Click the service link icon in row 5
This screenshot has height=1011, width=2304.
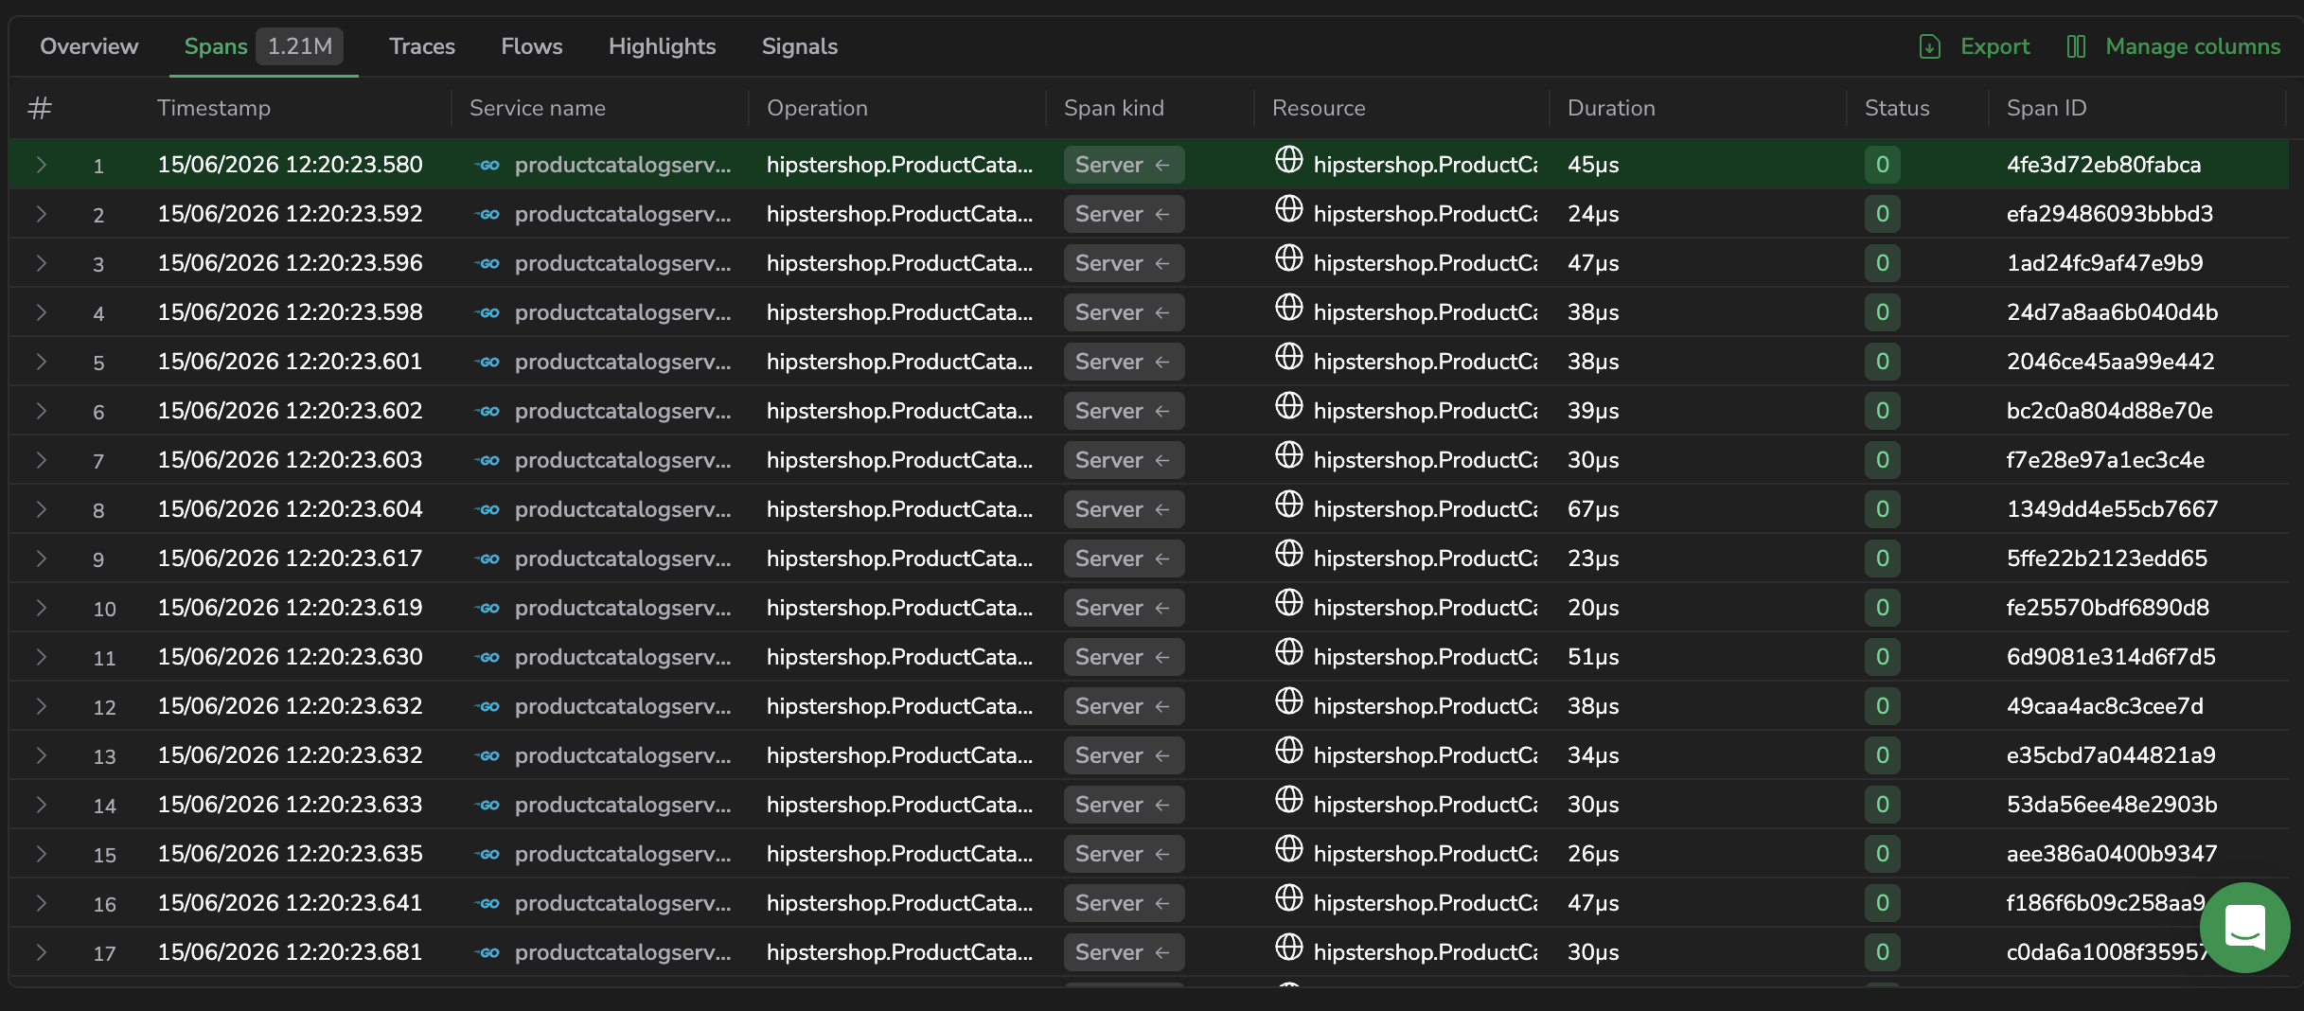click(487, 363)
